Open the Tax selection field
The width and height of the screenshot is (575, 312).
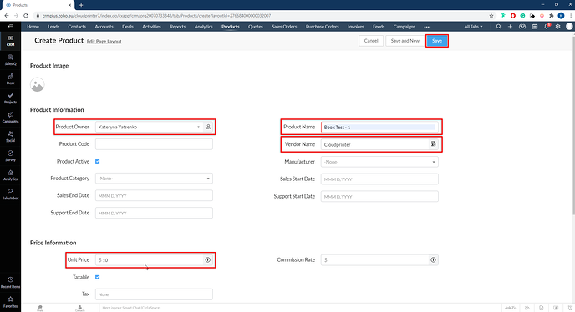coord(154,294)
